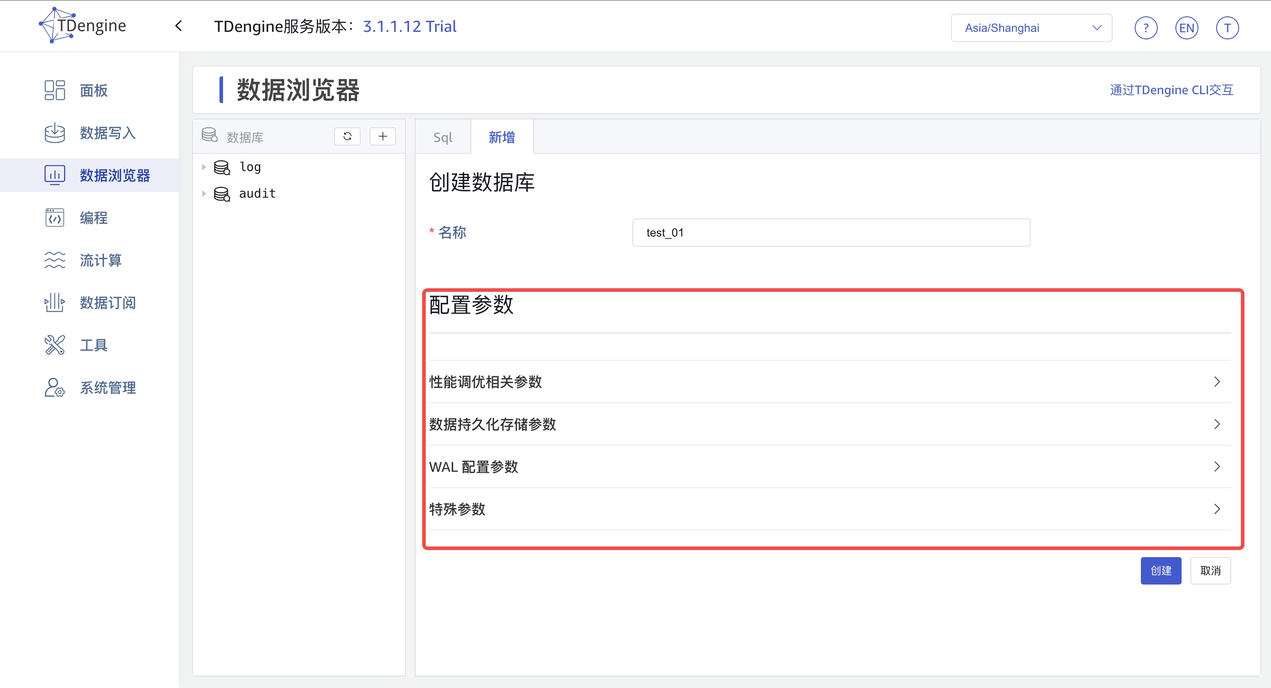The image size is (1271, 688).
Task: Expand the log database tree node
Action: pos(204,167)
